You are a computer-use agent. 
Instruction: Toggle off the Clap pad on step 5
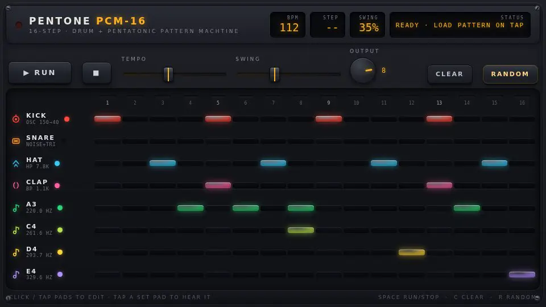[x=218, y=185]
